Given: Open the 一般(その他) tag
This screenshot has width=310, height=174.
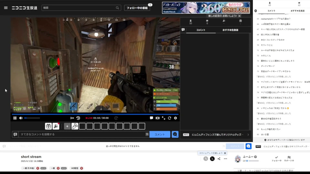Looking at the screenshot, I should click(x=28, y=168).
